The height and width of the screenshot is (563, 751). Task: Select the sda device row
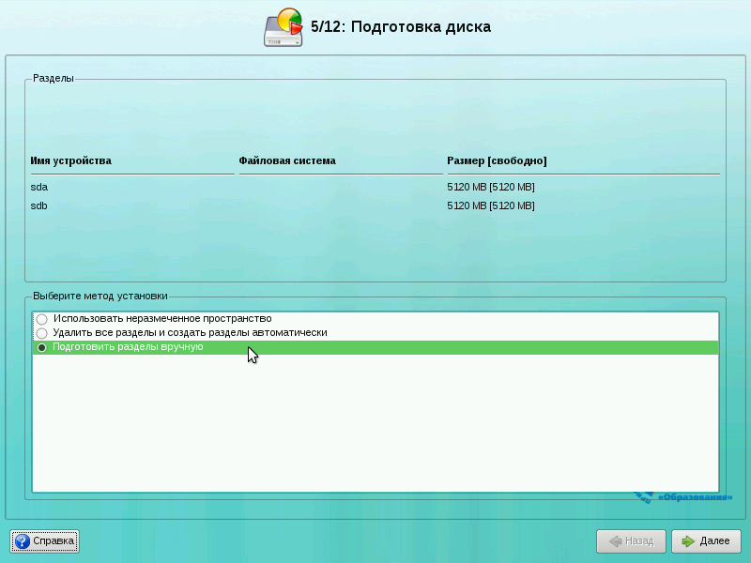click(x=39, y=187)
